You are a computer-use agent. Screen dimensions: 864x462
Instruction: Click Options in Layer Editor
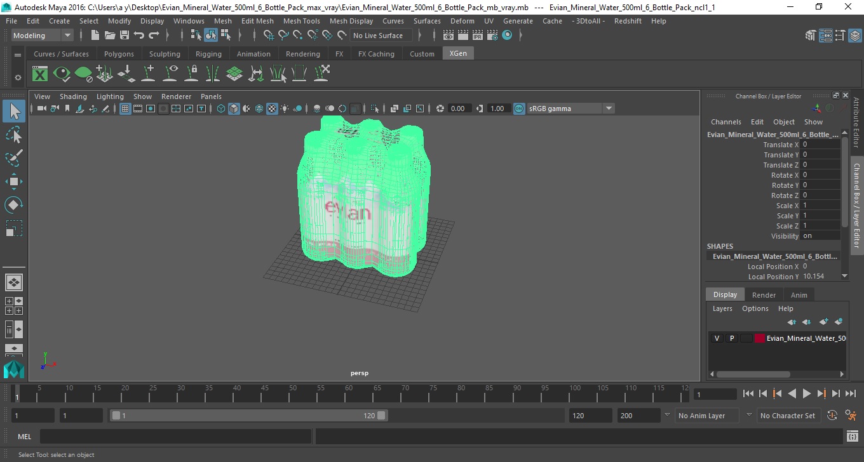pyautogui.click(x=755, y=308)
